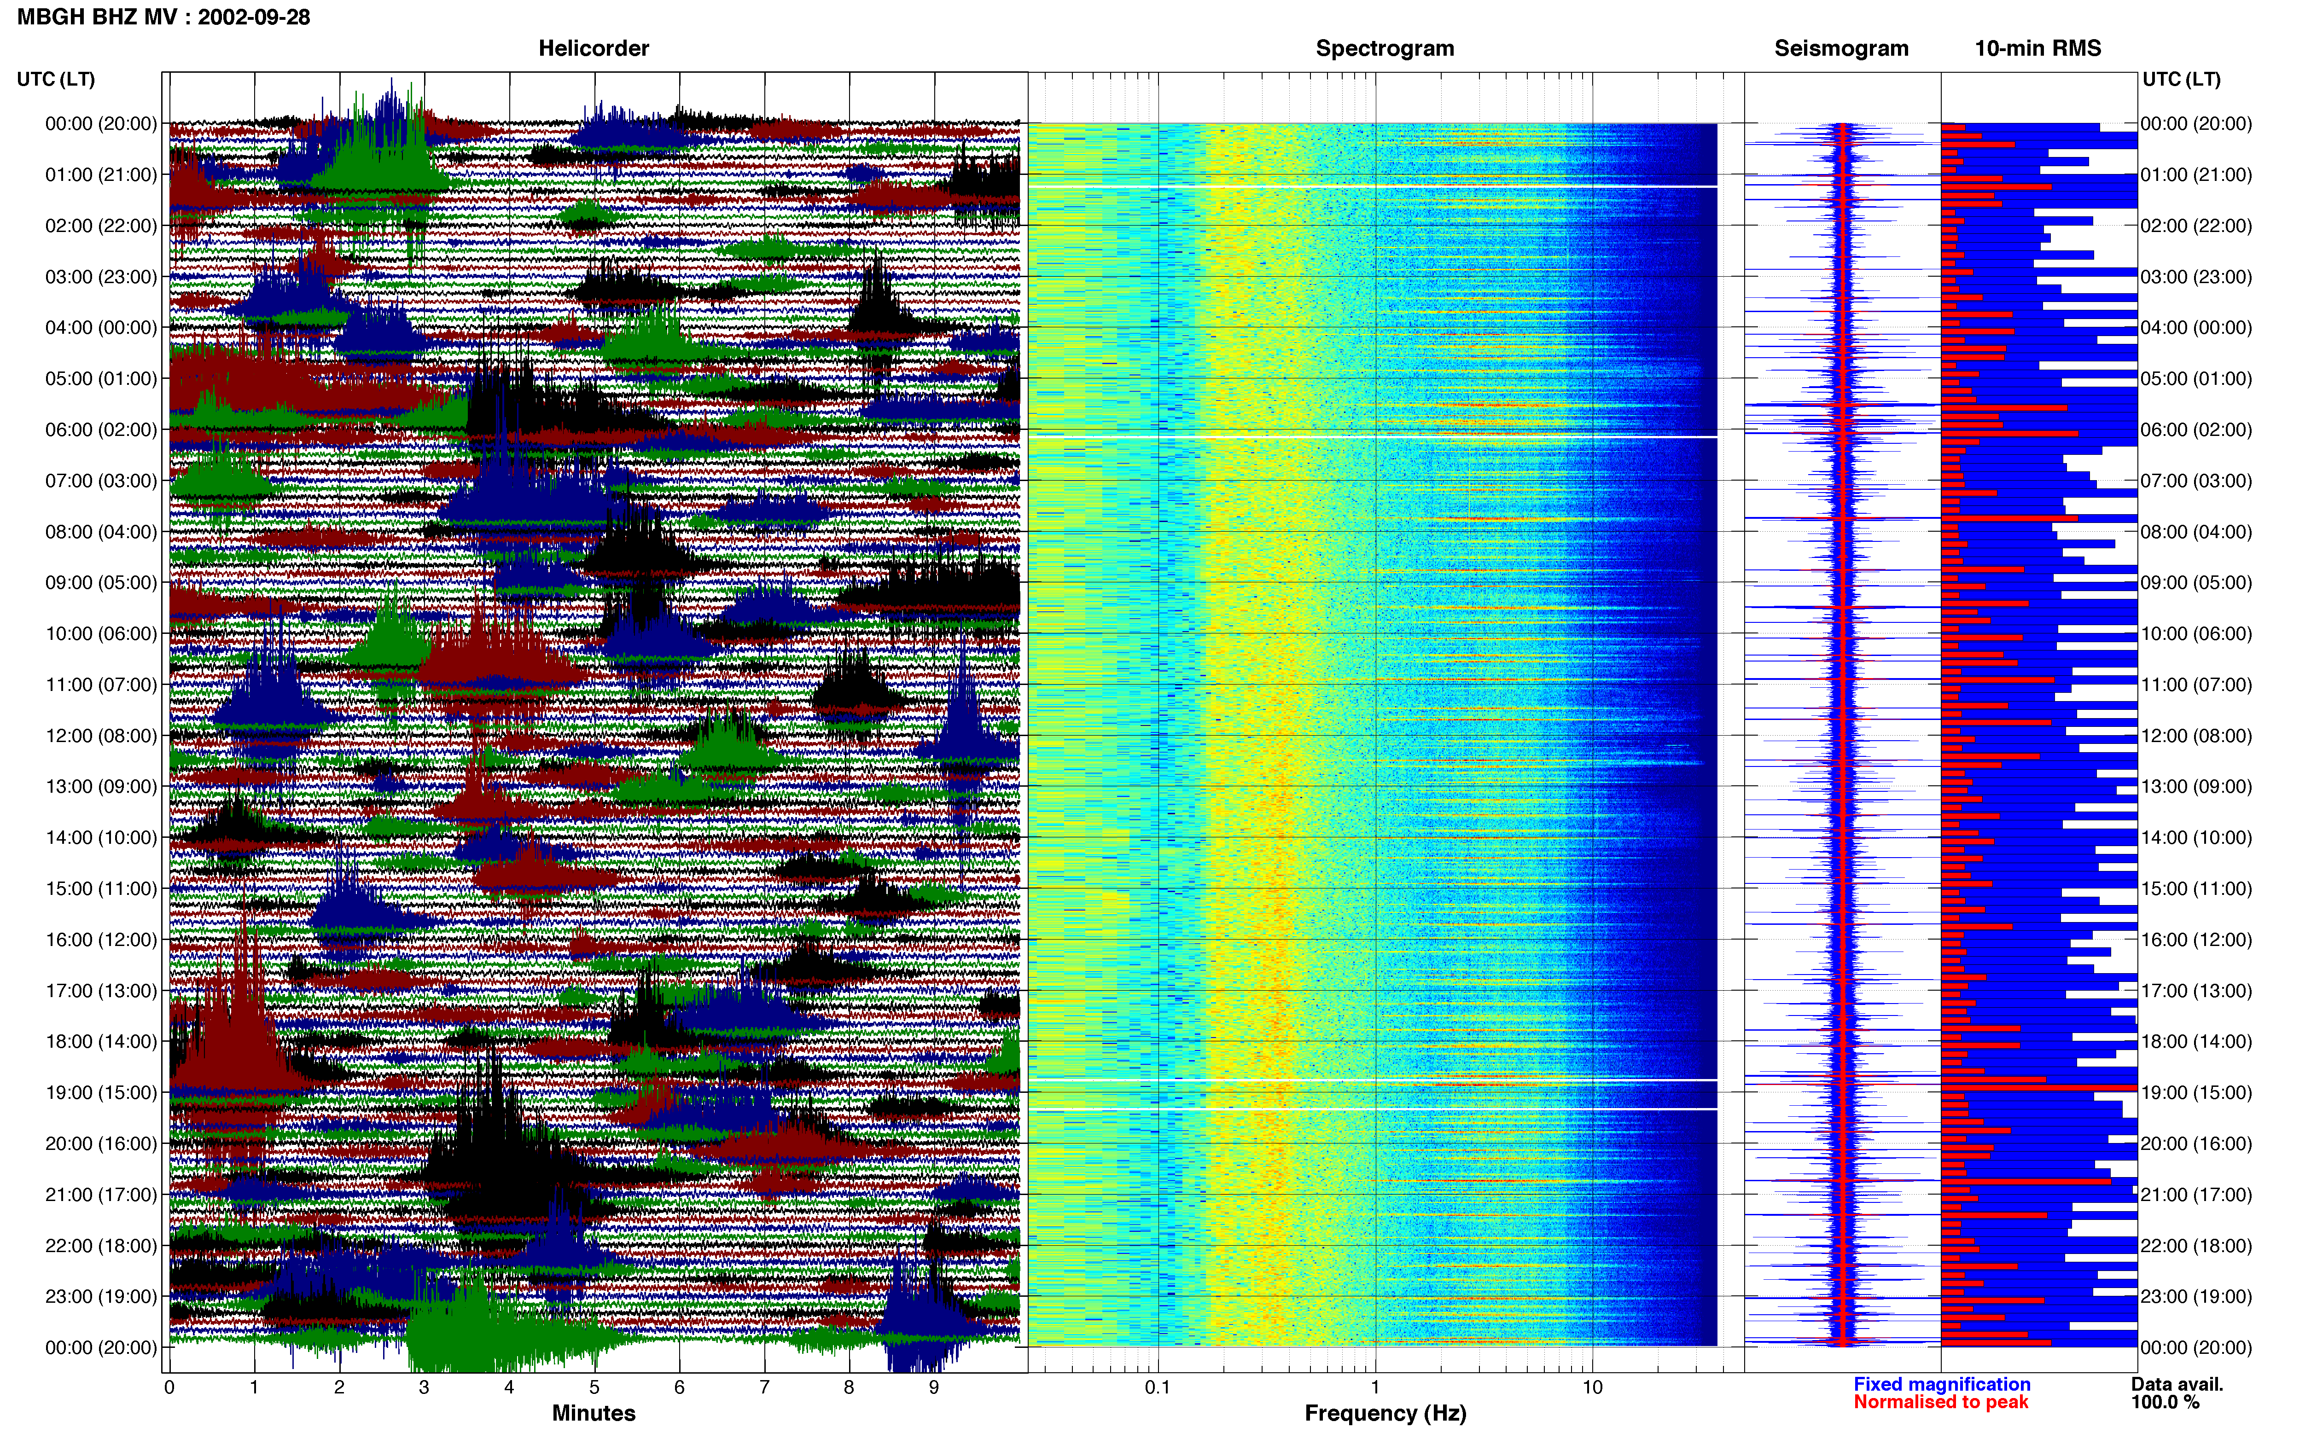Click left axis label '05:00 (01:00)'
Viewport: 2311px width, 1445px height.
tap(101, 378)
